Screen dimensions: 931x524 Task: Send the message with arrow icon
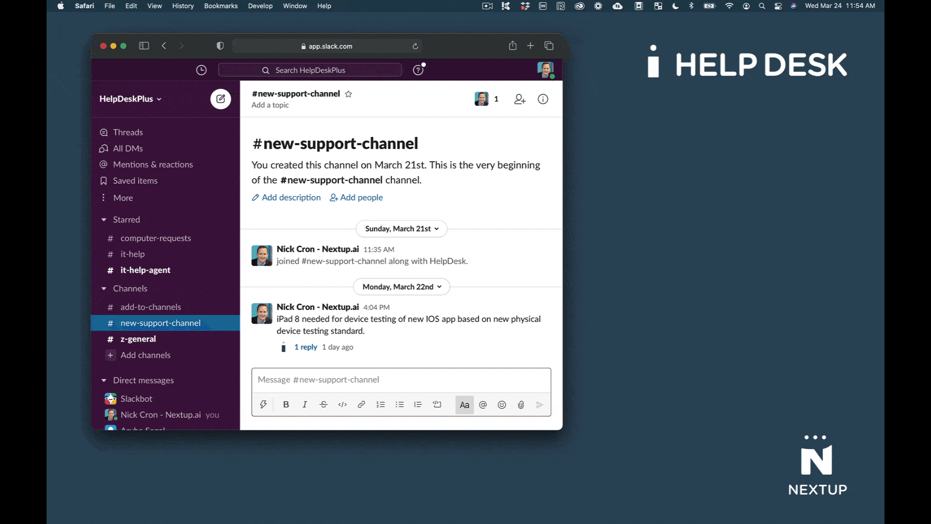point(540,405)
